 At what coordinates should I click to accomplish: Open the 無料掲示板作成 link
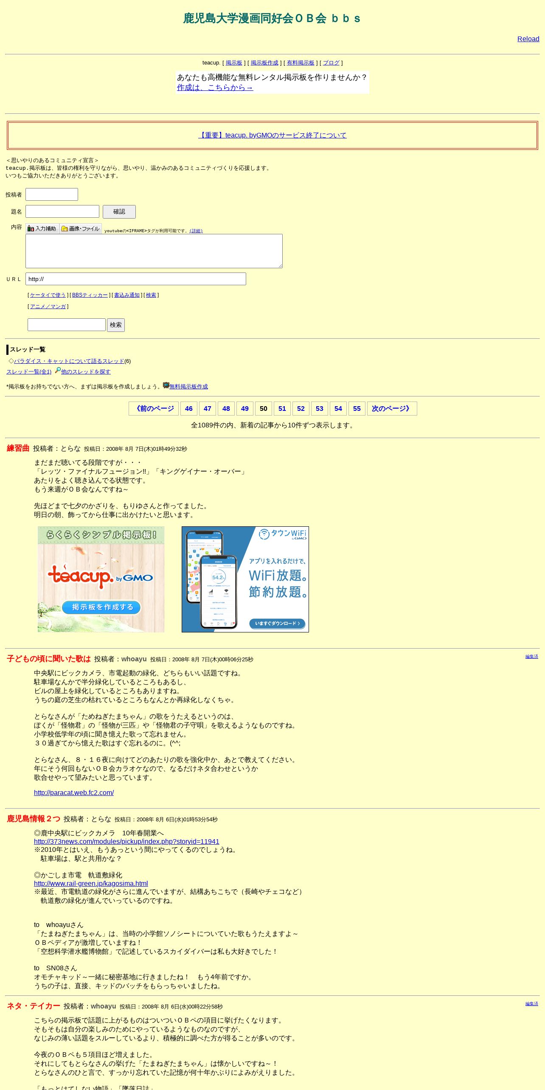point(189,387)
